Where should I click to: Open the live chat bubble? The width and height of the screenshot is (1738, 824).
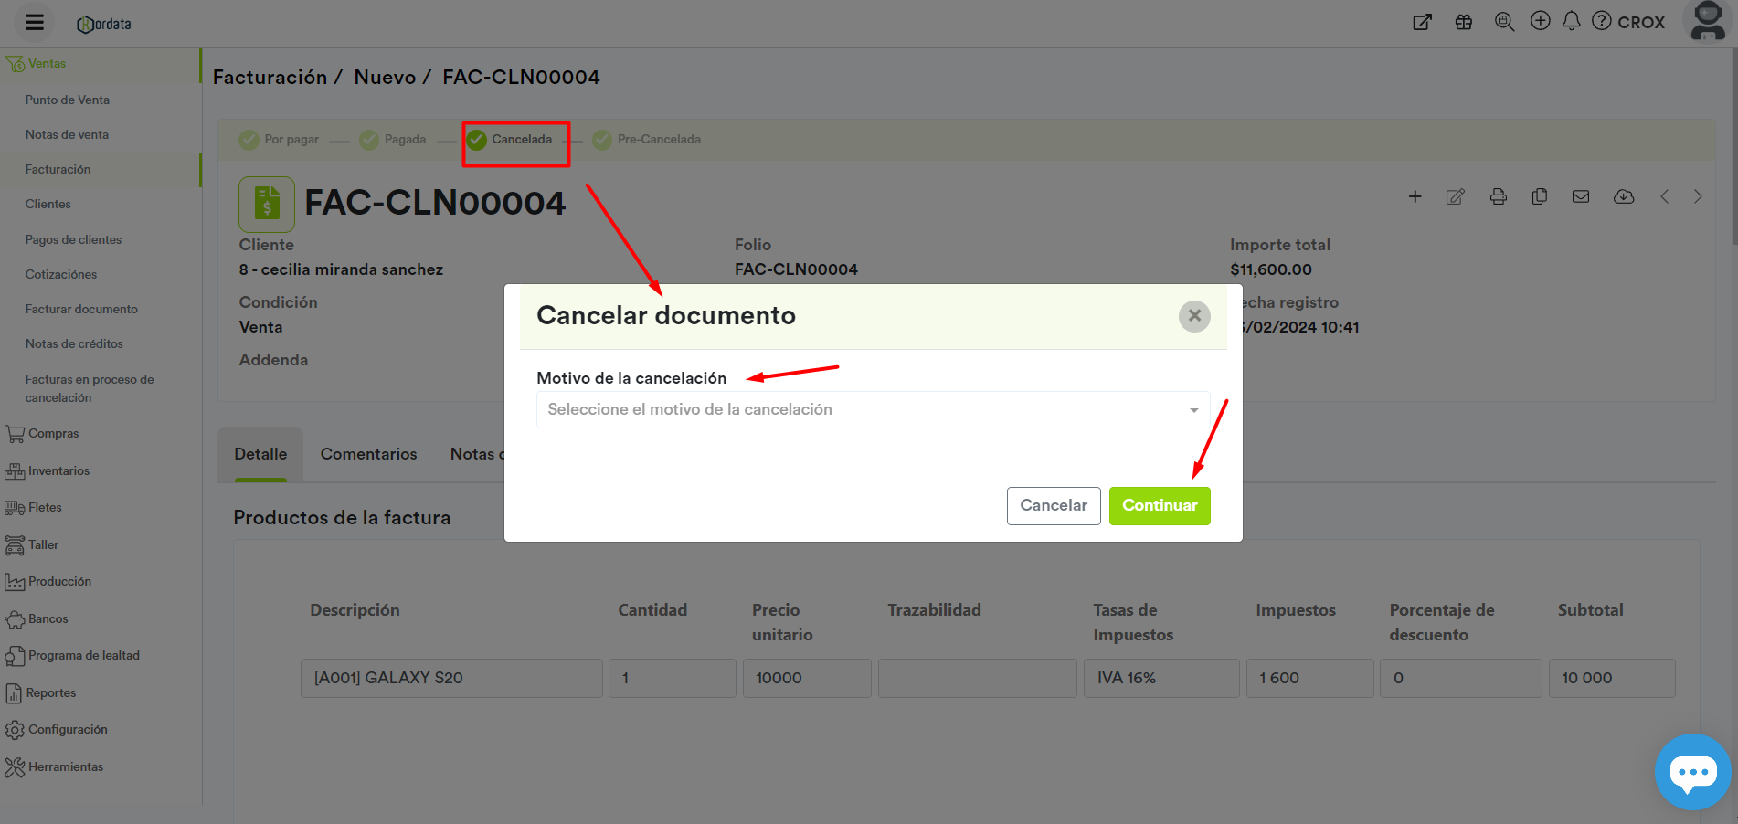click(x=1692, y=772)
